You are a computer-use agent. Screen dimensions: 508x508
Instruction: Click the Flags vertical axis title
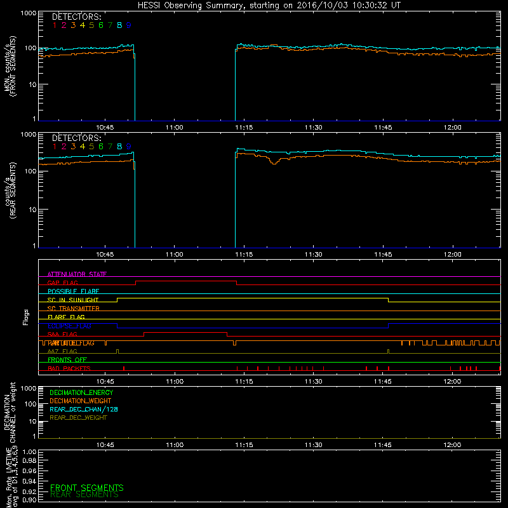tap(26, 317)
